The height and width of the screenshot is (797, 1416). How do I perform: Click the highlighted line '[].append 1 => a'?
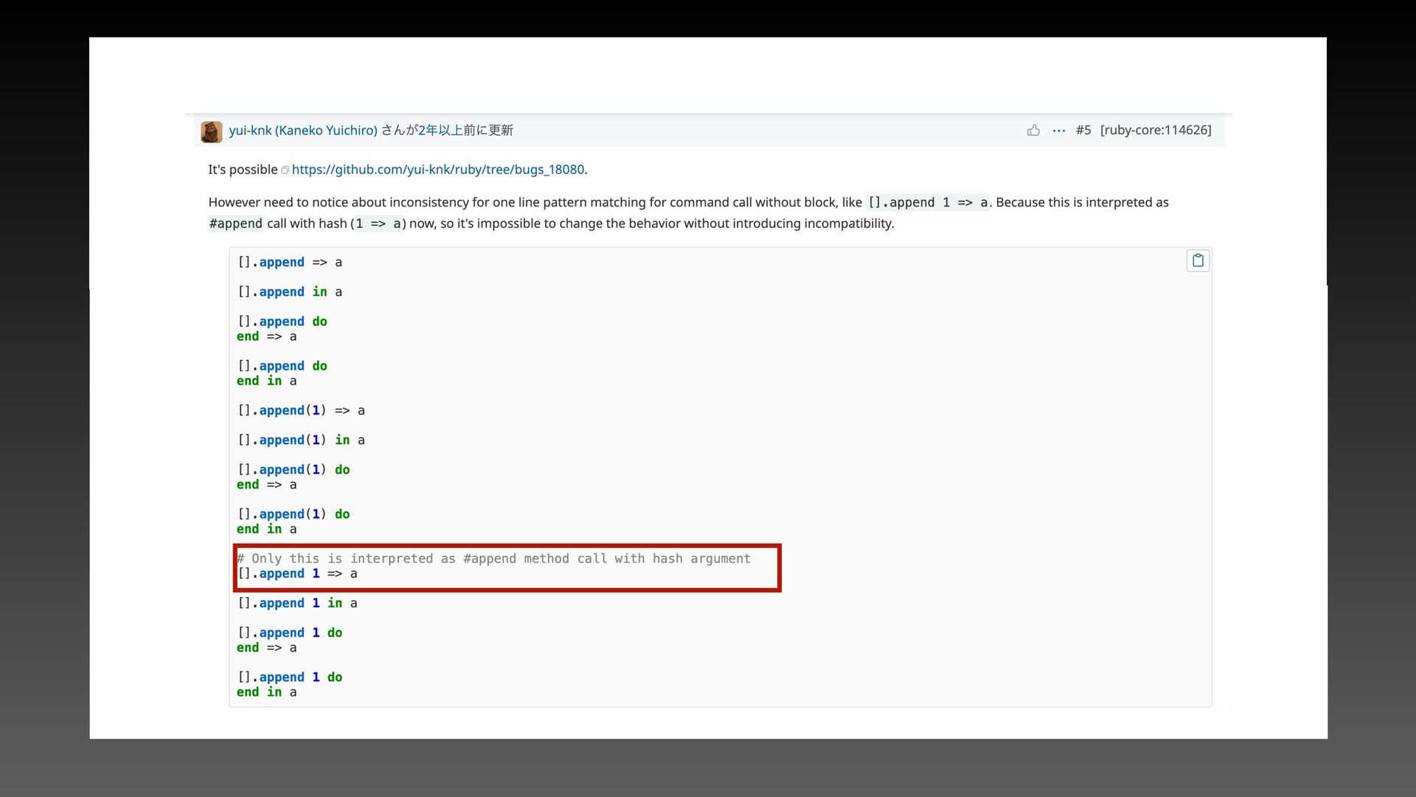click(x=297, y=574)
